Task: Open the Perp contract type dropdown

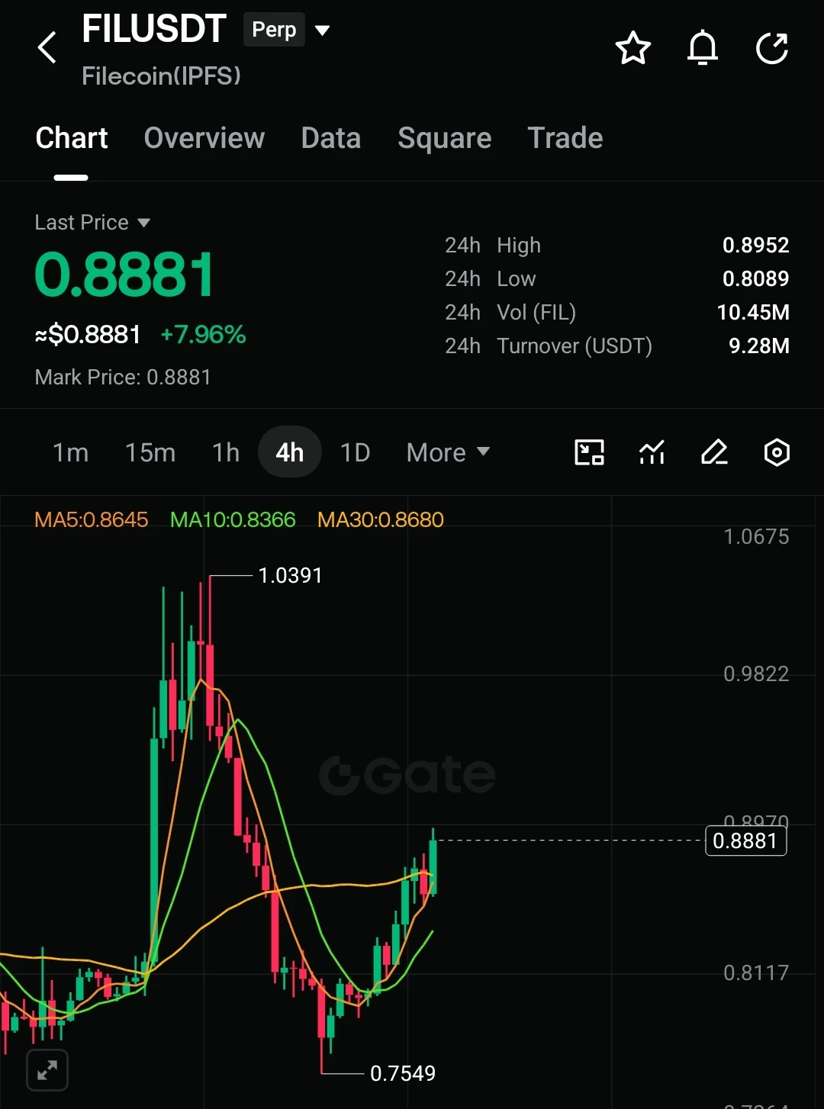Action: coord(323,31)
